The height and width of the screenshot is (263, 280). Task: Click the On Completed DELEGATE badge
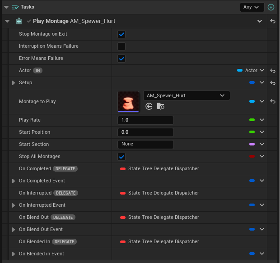click(65, 168)
